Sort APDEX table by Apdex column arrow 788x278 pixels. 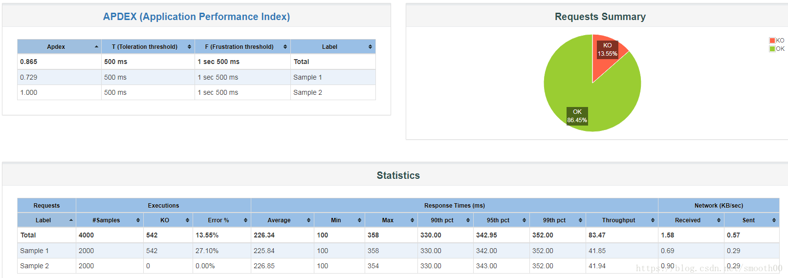pos(96,47)
